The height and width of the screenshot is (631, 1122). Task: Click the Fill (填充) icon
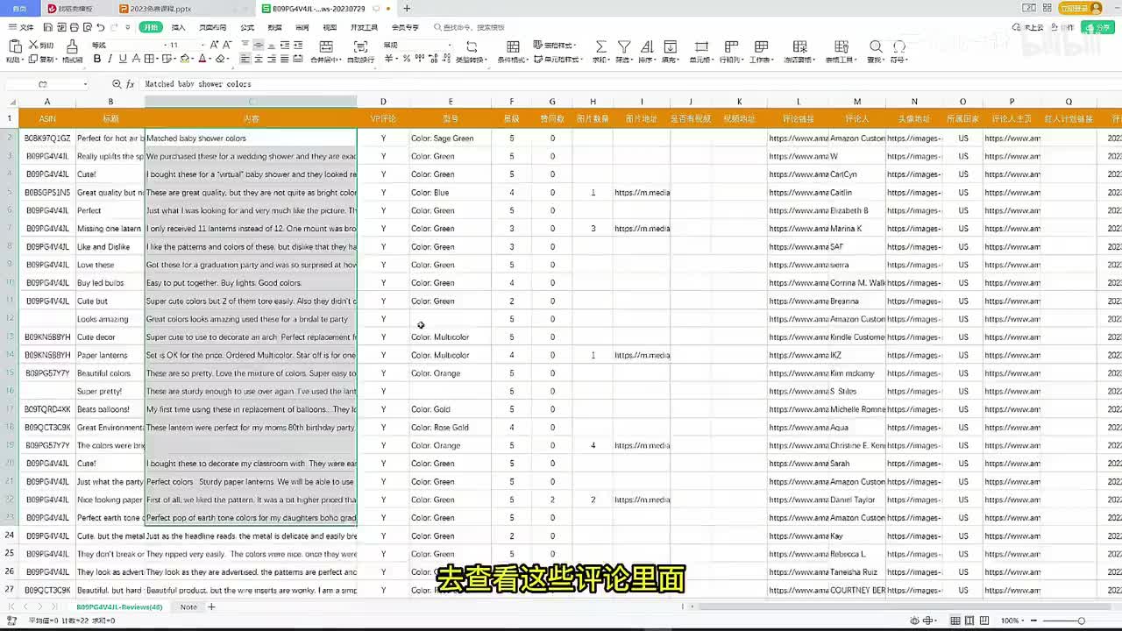click(671, 46)
